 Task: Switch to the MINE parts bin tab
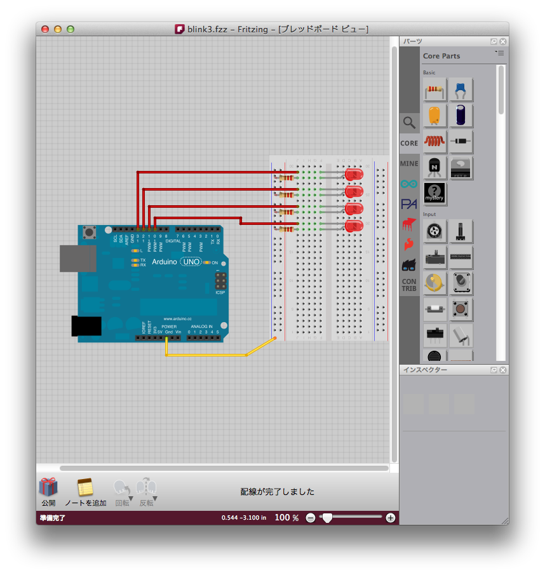coord(409,164)
